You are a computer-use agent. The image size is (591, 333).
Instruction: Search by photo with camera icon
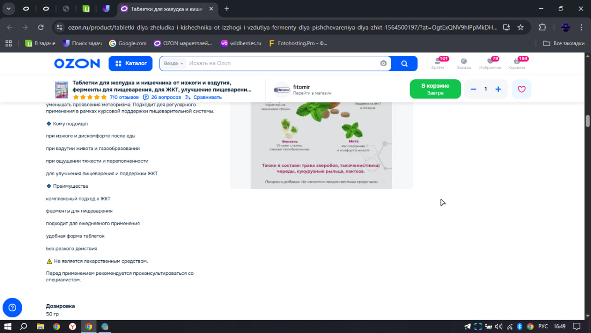(x=383, y=64)
